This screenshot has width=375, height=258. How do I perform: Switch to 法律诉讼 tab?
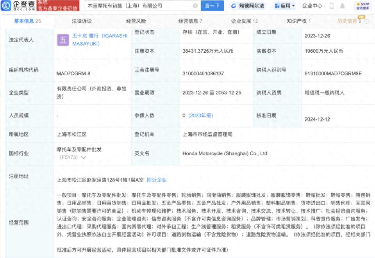point(82,21)
